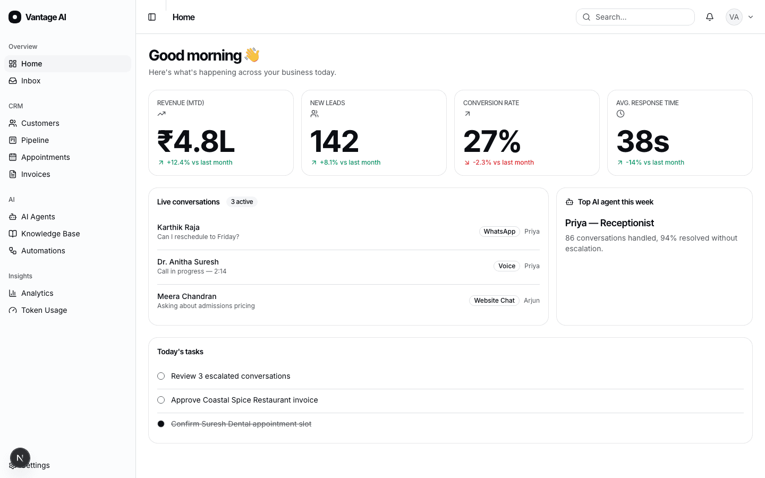This screenshot has width=765, height=478.
Task: Click the robot icon beside Top AI agent
Action: click(569, 202)
